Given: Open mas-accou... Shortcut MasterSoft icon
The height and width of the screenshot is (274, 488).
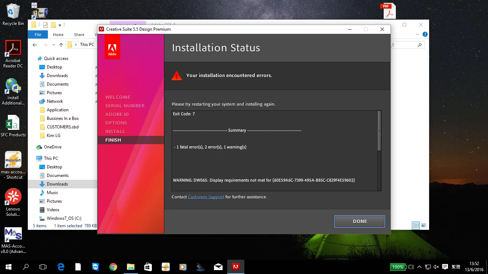Looking at the screenshot, I should (13, 166).
